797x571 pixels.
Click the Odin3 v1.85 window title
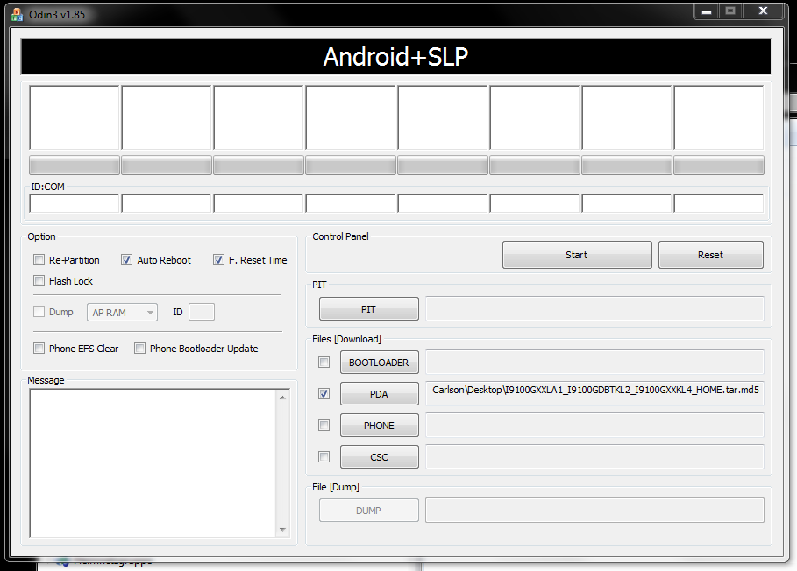pos(57,15)
